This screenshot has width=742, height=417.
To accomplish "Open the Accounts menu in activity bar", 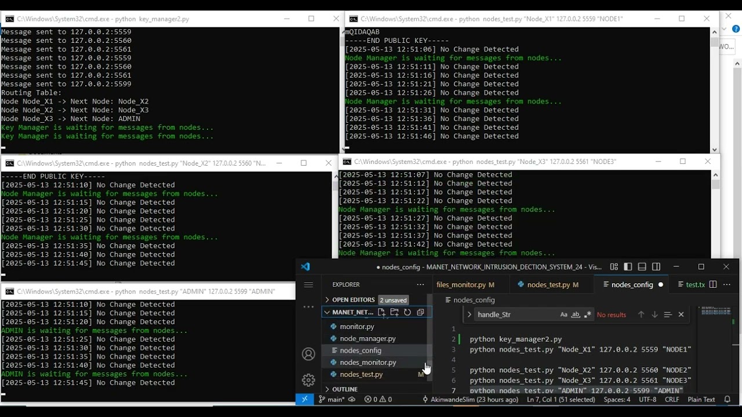I will coord(308,354).
